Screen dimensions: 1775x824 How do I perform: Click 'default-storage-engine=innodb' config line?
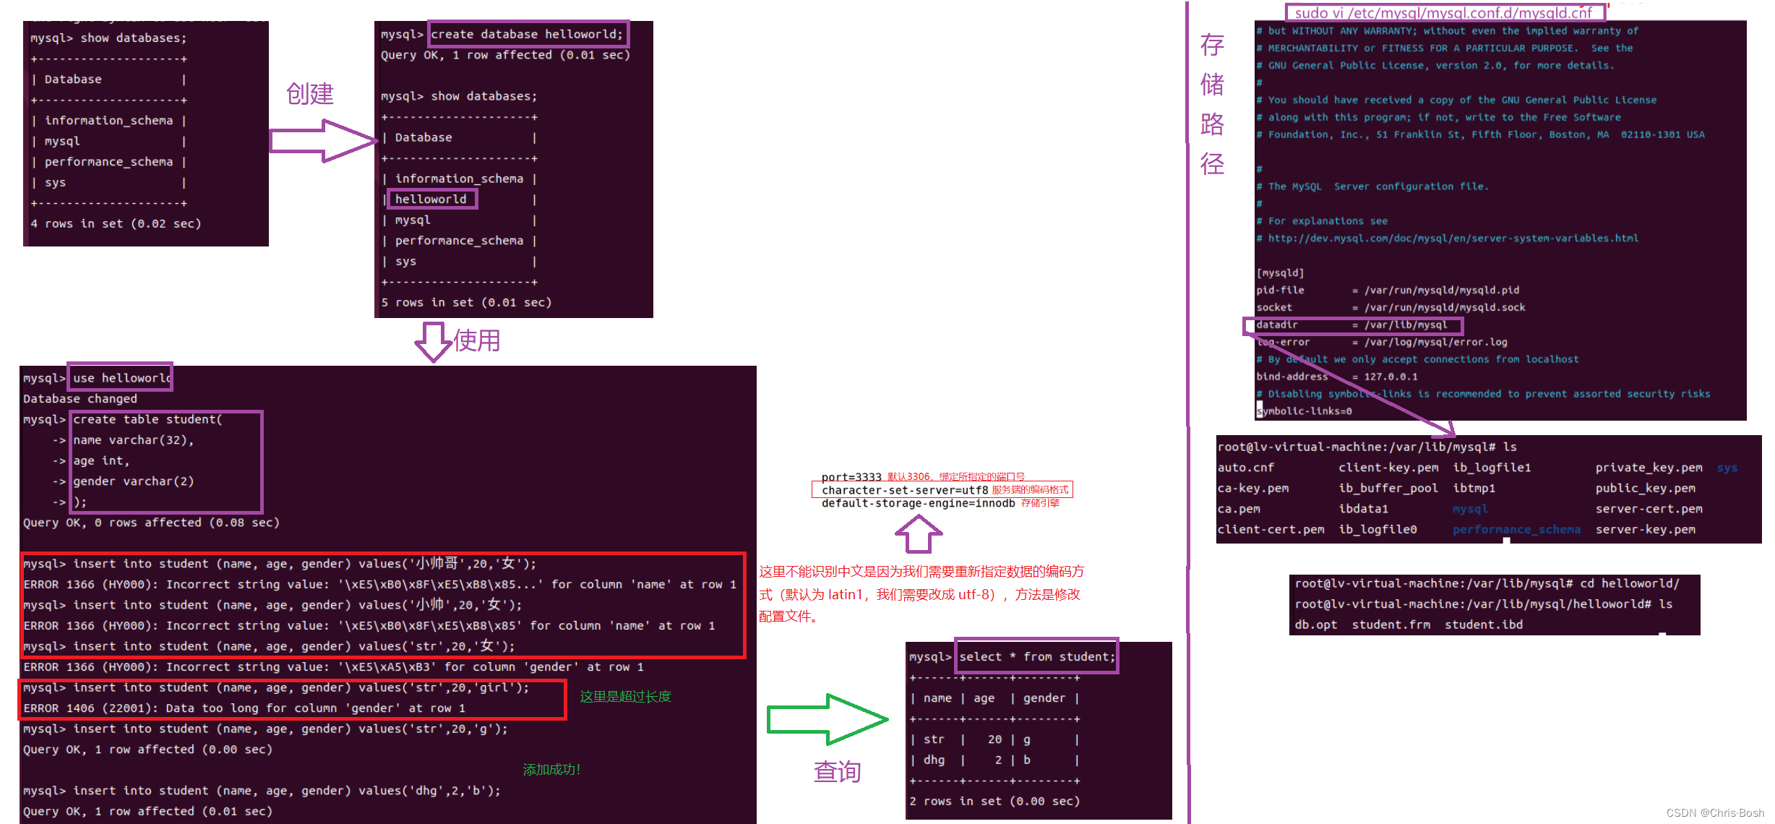[x=919, y=503]
